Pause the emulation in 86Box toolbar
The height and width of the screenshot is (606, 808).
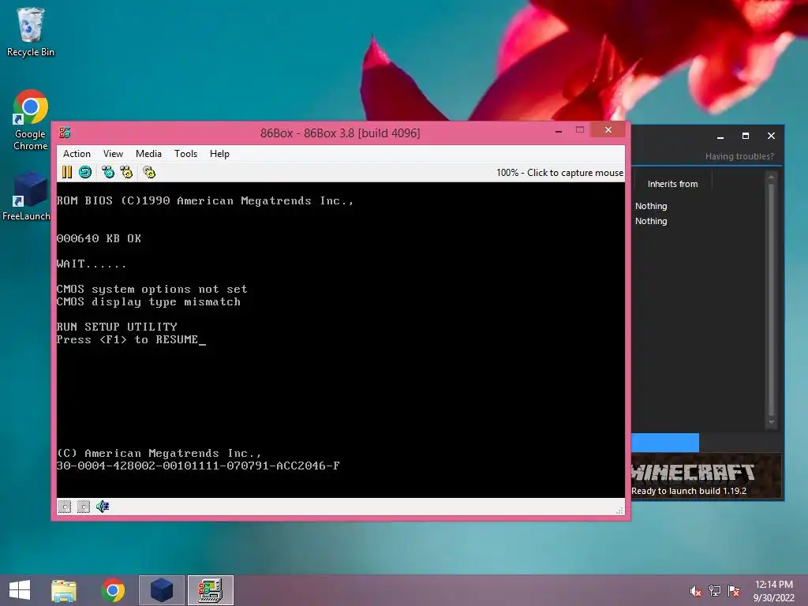(x=67, y=172)
